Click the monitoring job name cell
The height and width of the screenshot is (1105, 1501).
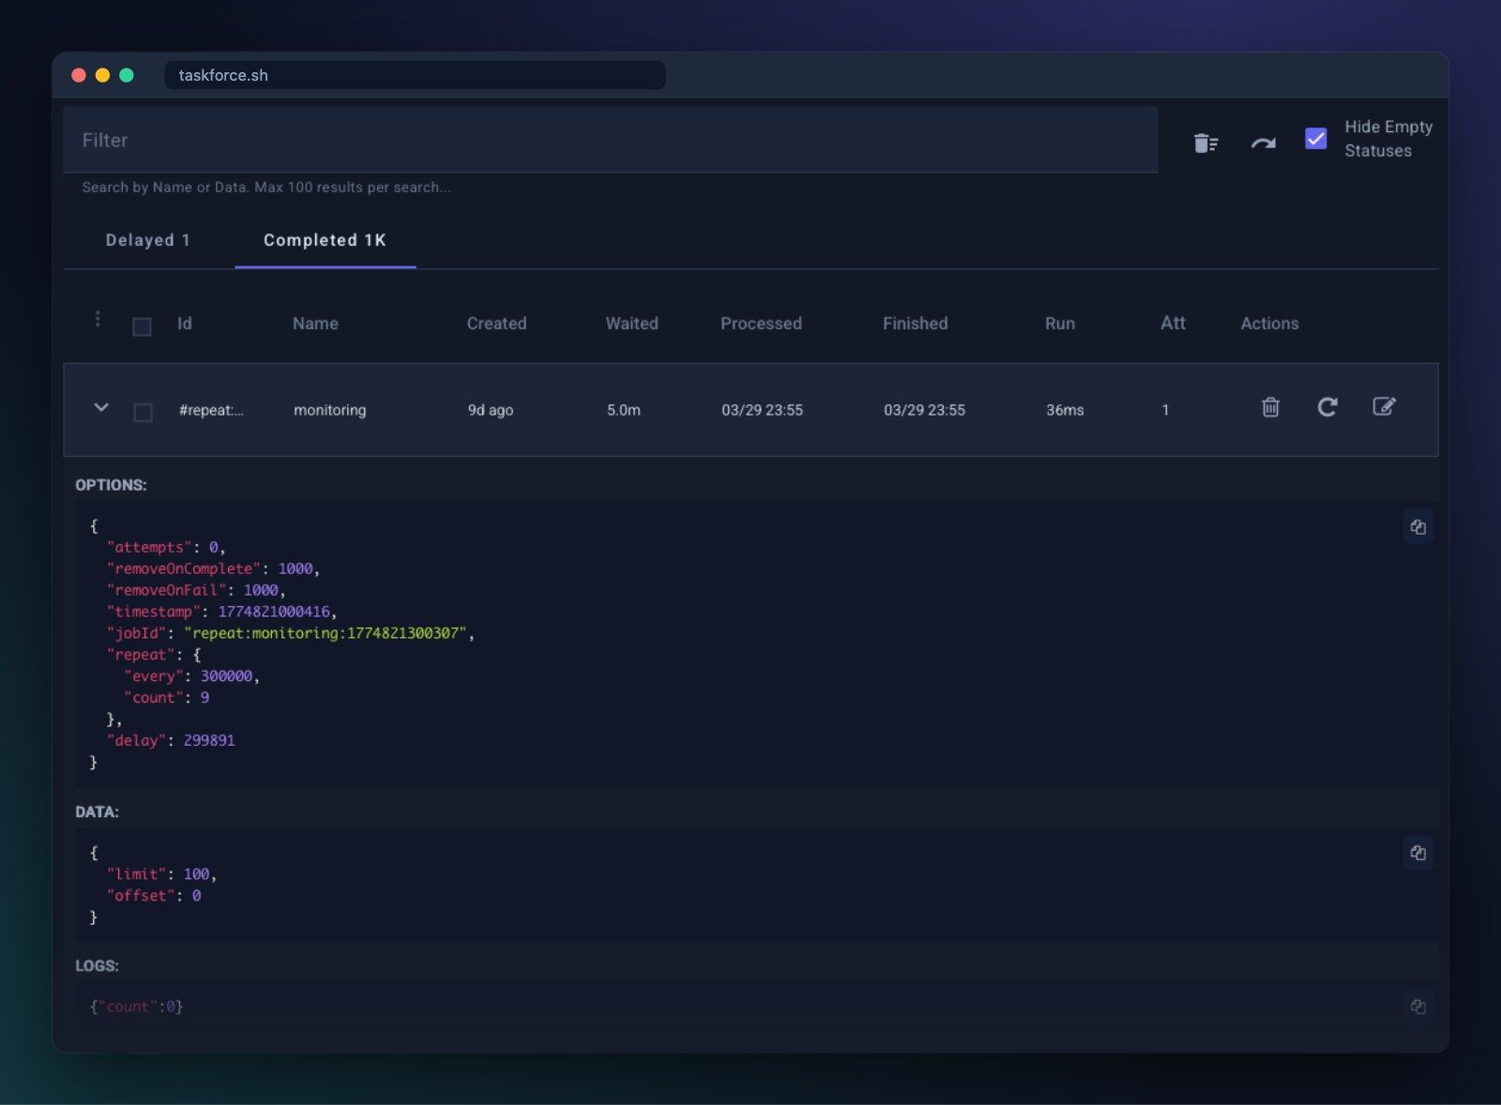pos(329,410)
